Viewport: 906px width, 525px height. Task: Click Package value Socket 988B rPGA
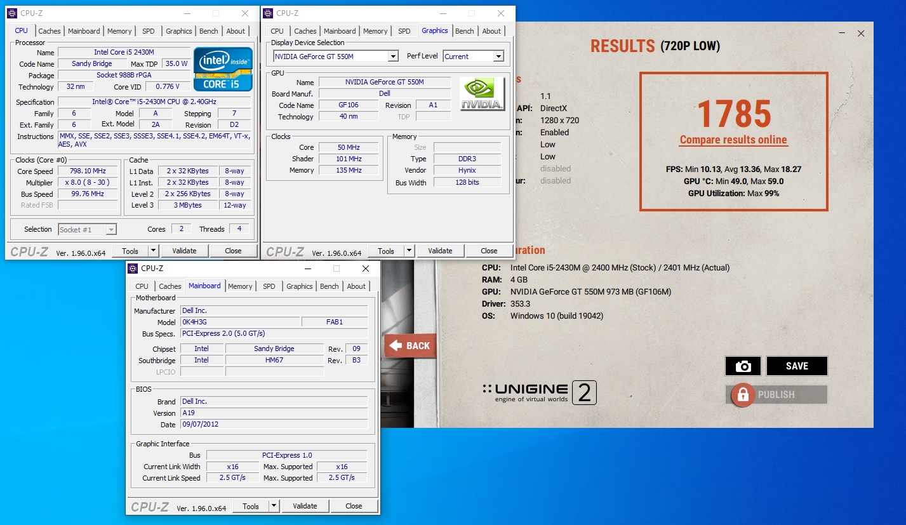click(124, 76)
